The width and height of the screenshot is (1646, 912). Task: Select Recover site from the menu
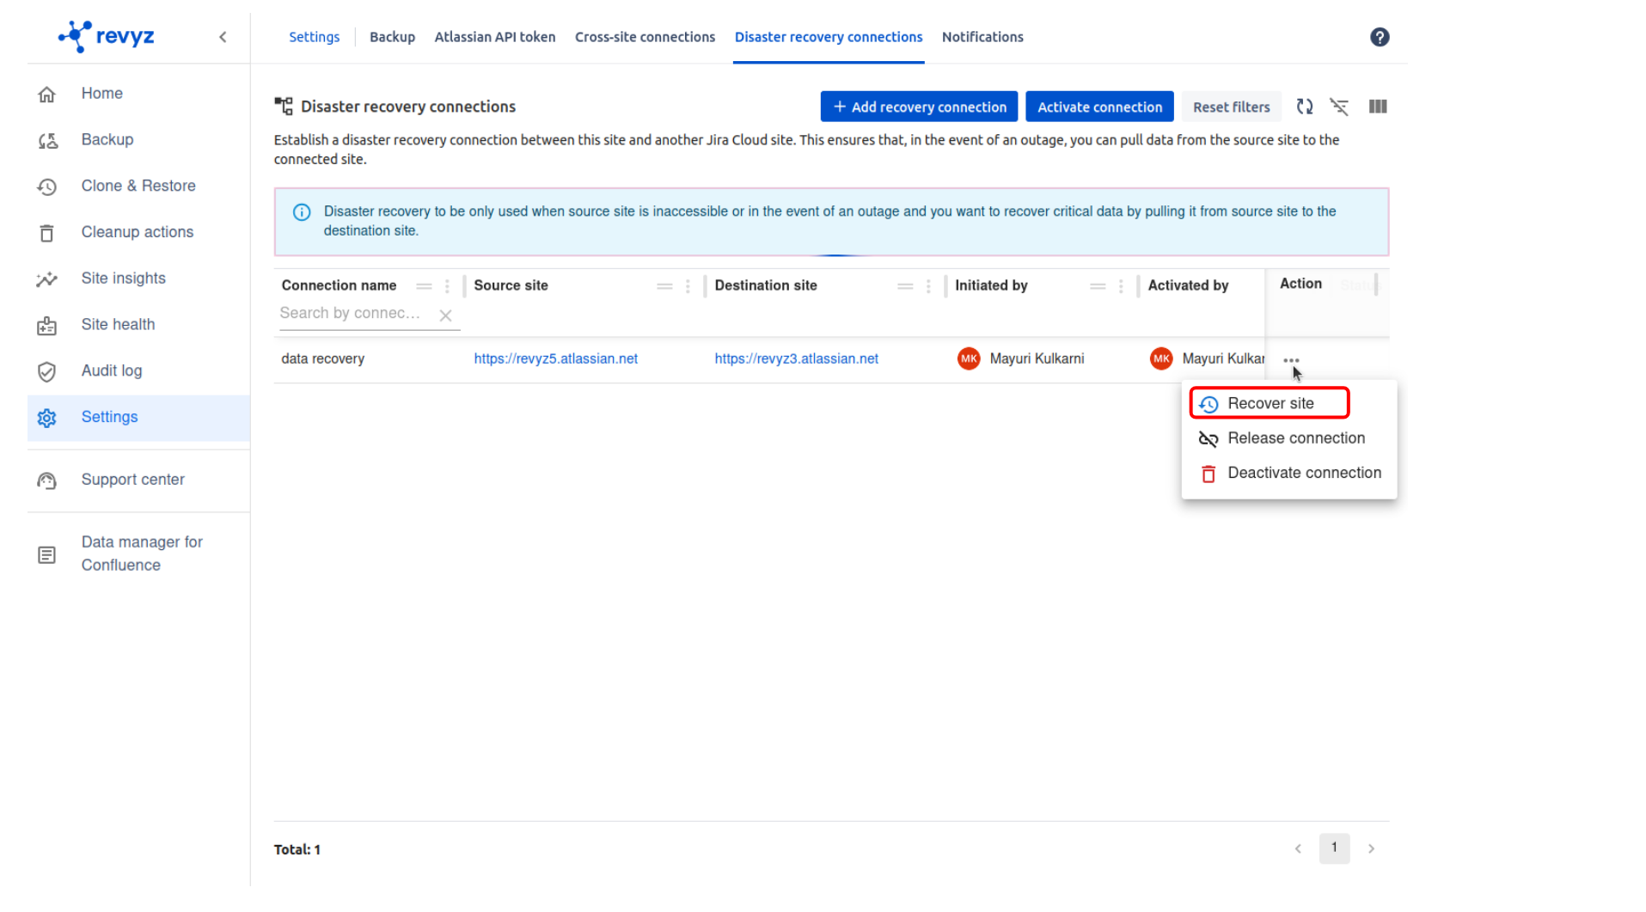tap(1270, 403)
